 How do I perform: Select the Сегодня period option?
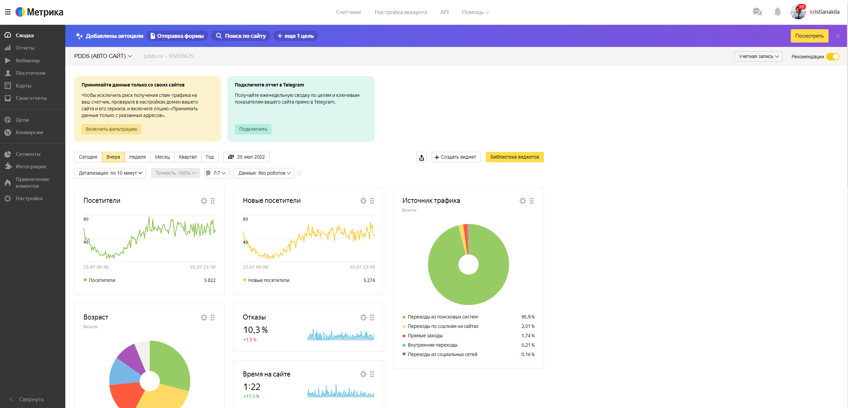(x=88, y=157)
